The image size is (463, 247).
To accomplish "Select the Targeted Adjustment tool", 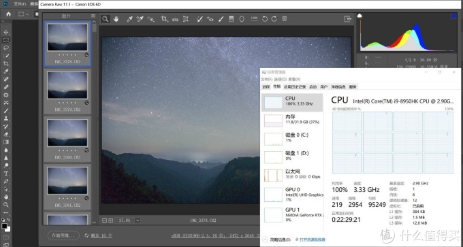I will click(151, 19).
